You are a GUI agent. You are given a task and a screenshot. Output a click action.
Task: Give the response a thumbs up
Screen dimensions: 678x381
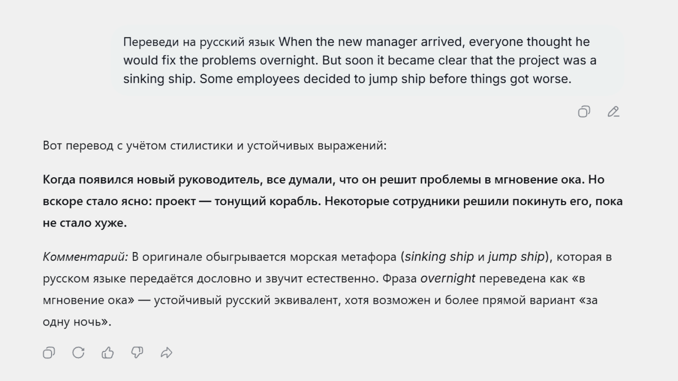click(x=108, y=352)
